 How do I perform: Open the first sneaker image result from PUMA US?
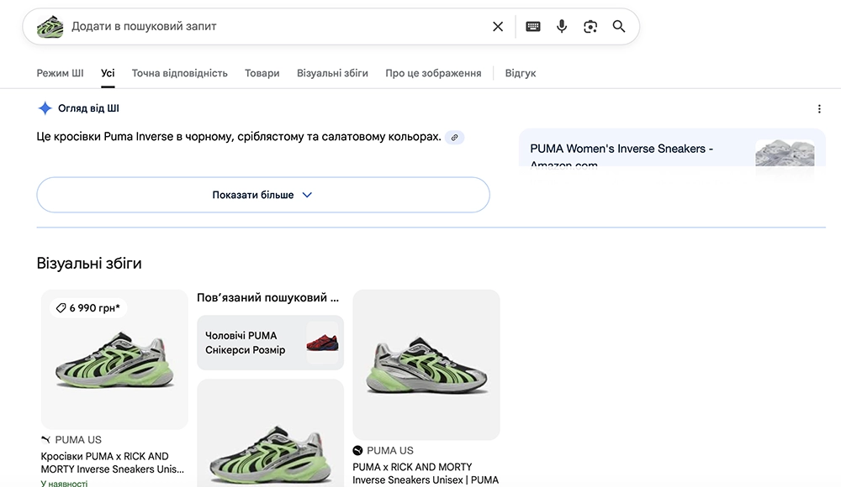(x=114, y=359)
